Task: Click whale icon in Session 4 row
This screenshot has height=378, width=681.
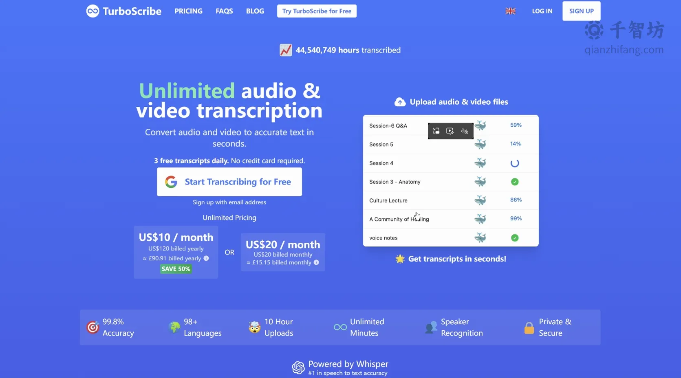Action: (x=480, y=163)
